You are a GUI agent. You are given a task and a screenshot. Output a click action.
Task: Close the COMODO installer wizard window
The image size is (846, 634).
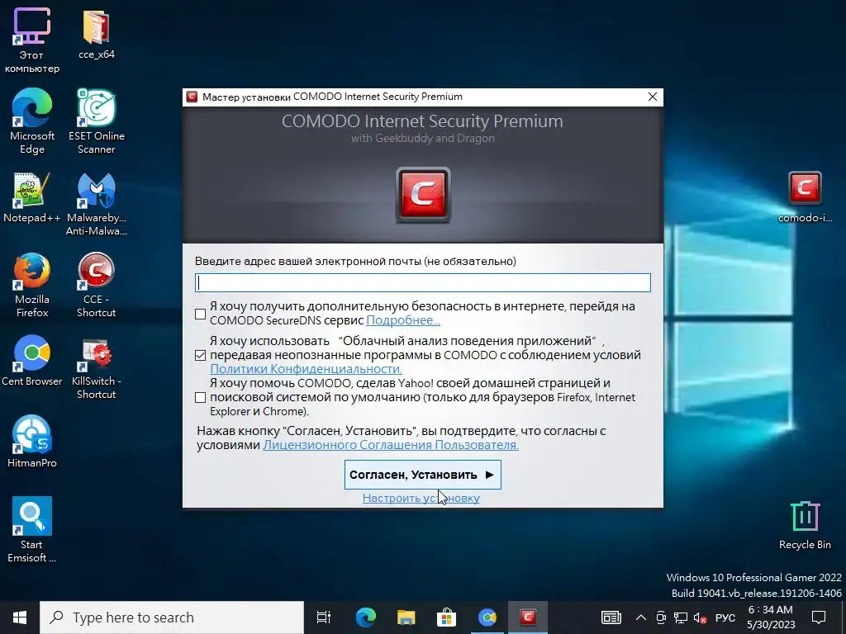653,97
